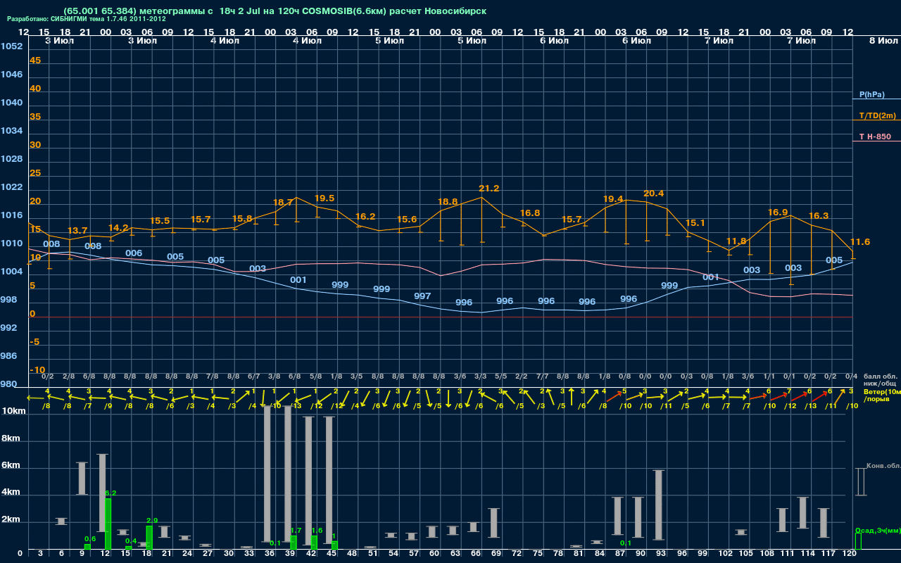901x563 pixels.
Task: Select the T/TD(2m) legend label
Action: pos(877,115)
